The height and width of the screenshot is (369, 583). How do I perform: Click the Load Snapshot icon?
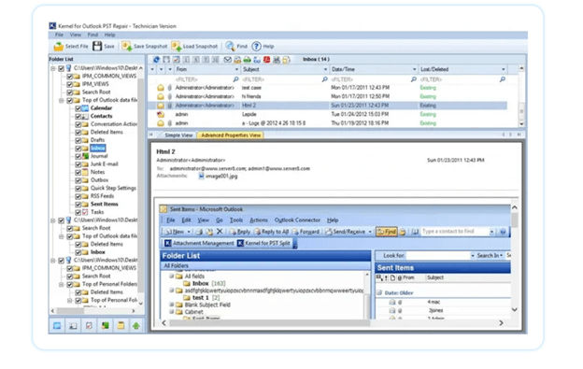[x=177, y=46]
